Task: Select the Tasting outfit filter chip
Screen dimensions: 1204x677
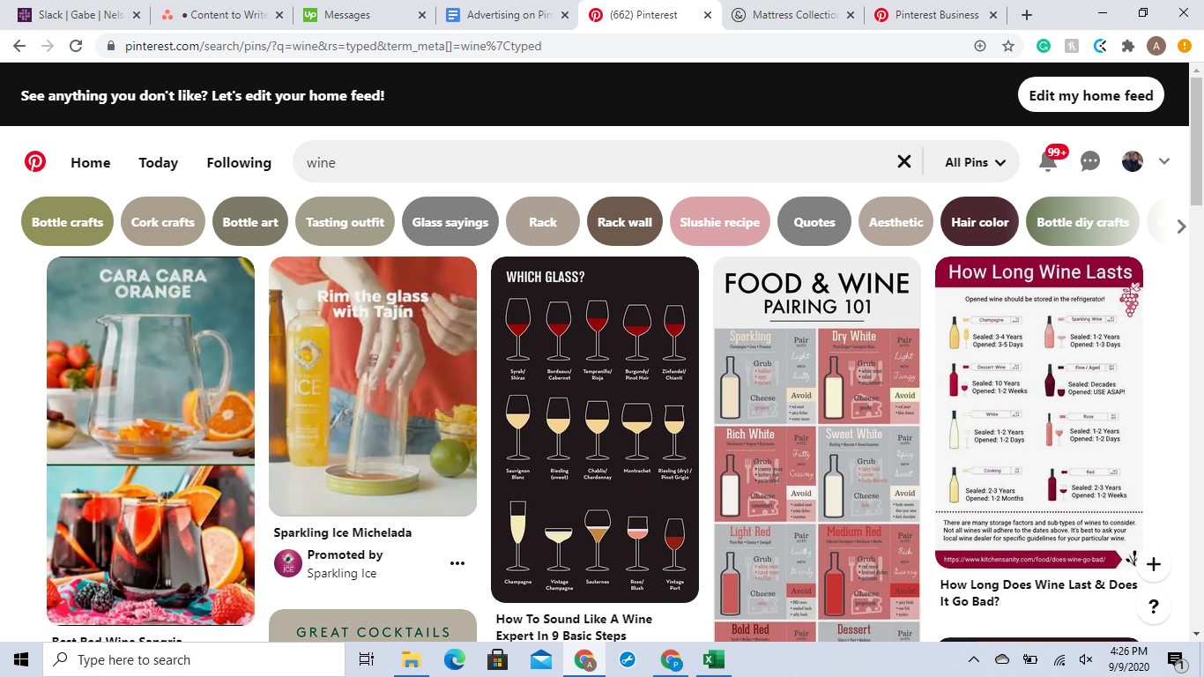Action: click(345, 222)
